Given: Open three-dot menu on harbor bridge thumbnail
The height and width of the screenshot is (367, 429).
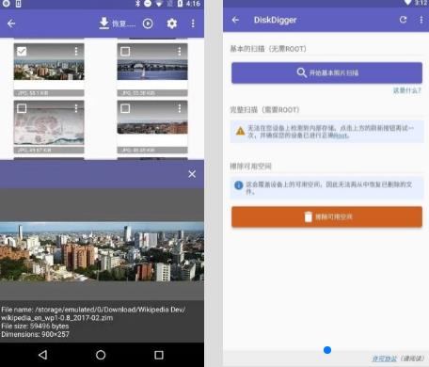Looking at the screenshot, I should [x=180, y=51].
